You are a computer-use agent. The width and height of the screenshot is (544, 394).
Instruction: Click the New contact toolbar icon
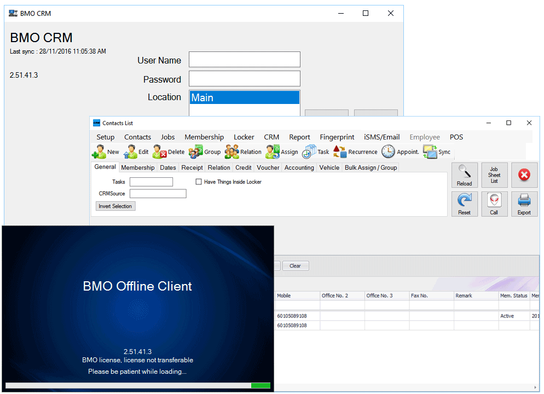tap(99, 152)
